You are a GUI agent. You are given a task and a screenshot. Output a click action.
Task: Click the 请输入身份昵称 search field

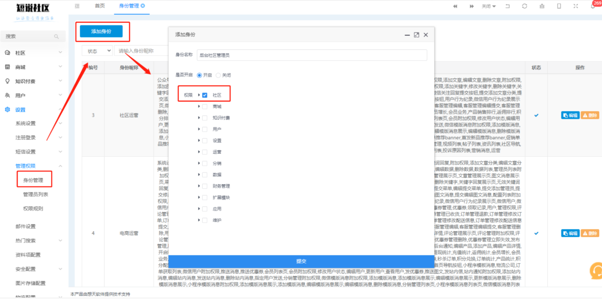click(142, 51)
